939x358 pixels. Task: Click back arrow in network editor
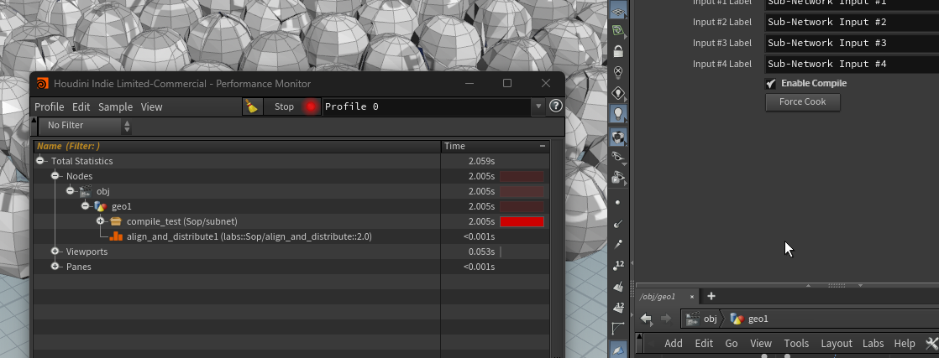click(646, 319)
